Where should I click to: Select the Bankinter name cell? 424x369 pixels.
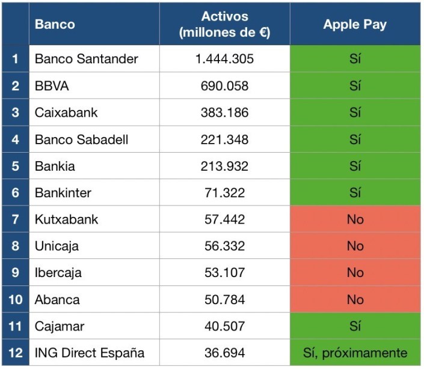(64, 193)
